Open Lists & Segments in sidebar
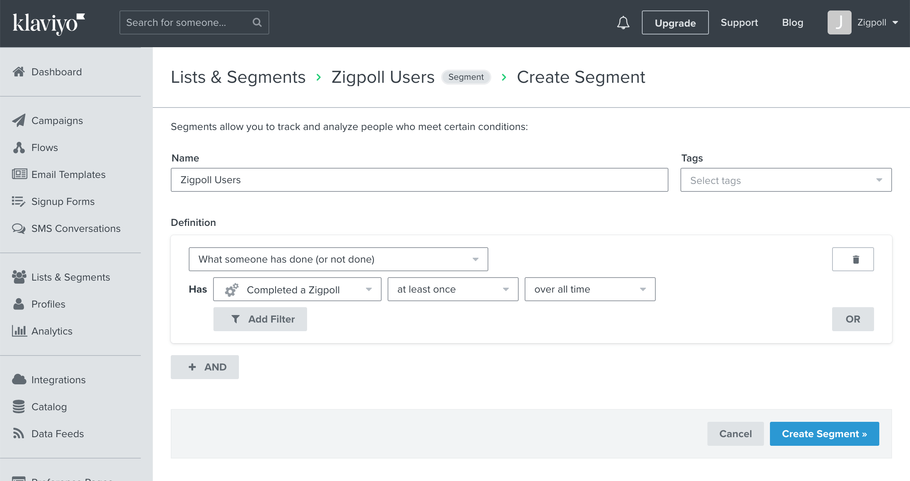This screenshot has width=910, height=481. tap(71, 277)
